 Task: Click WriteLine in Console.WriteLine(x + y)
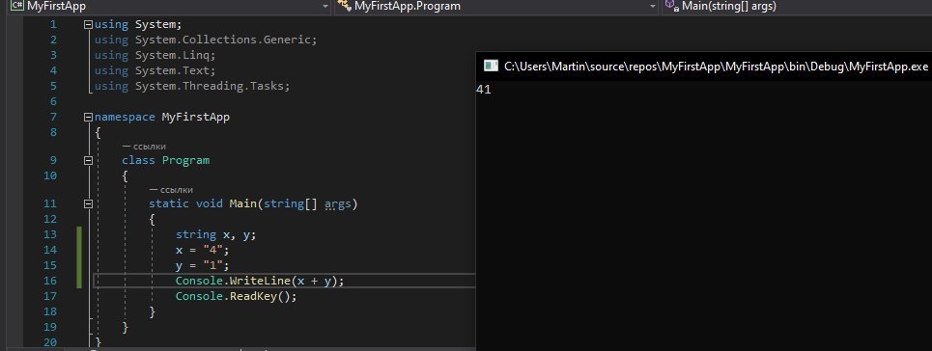(260, 281)
